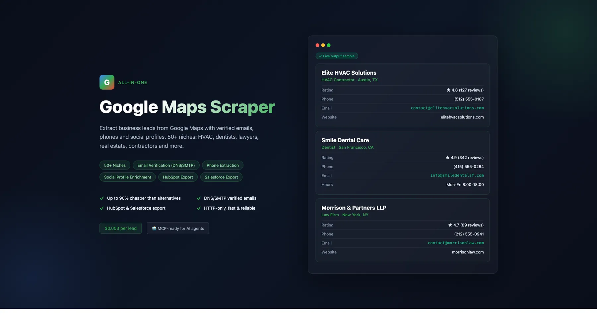Open the Live output sample tab
Screen dimensions: 597x336
click(x=337, y=56)
